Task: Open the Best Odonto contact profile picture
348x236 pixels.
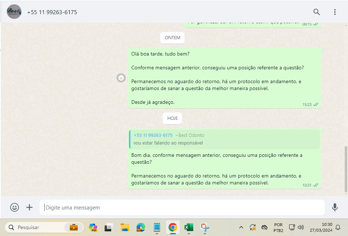Action: [14, 12]
